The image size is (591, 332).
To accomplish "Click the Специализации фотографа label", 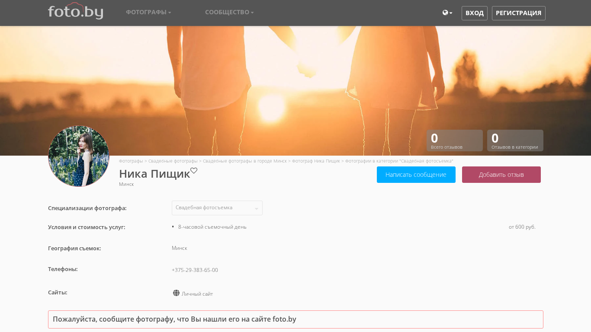I will [x=87, y=208].
